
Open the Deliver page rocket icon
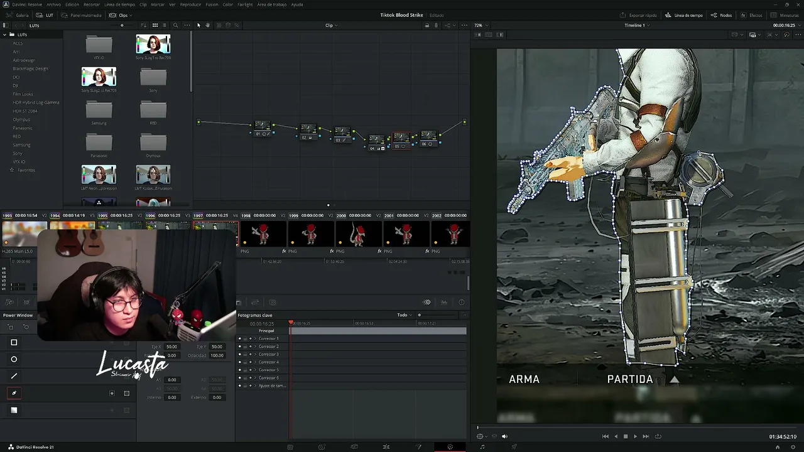coord(514,447)
